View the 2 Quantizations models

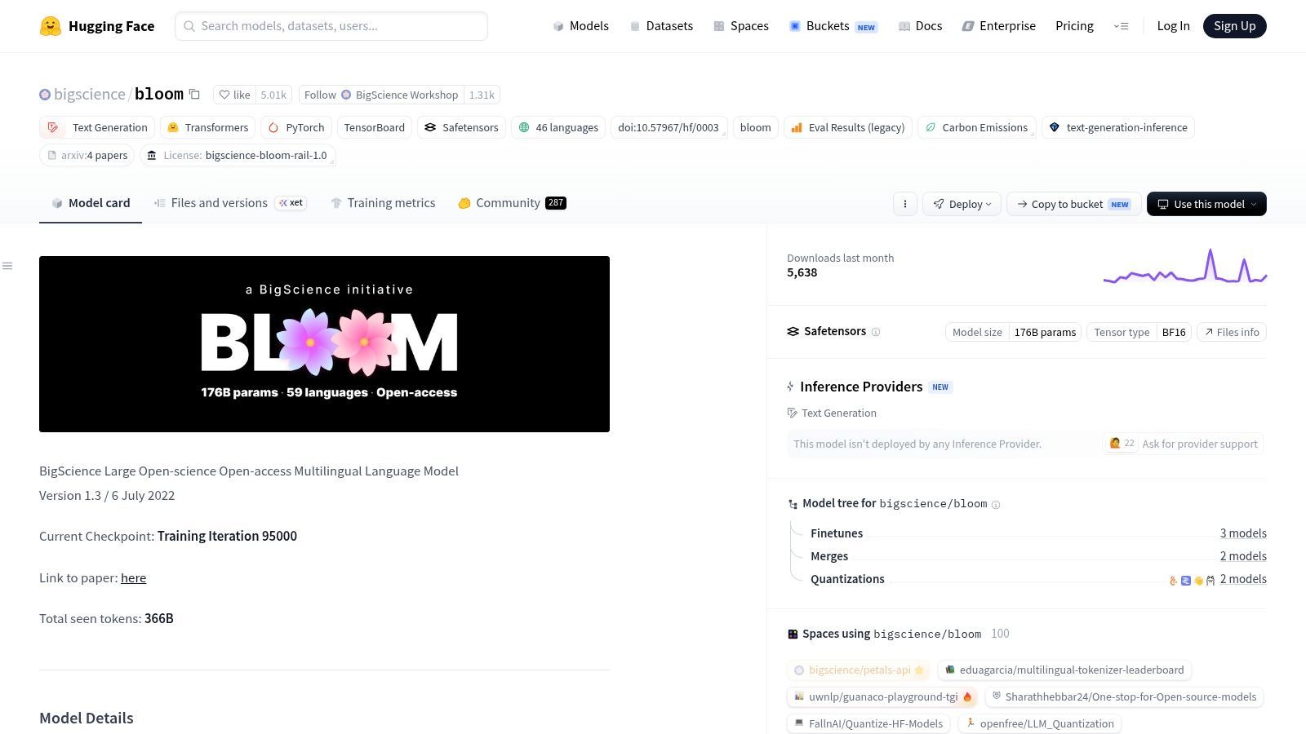pyautogui.click(x=1243, y=579)
